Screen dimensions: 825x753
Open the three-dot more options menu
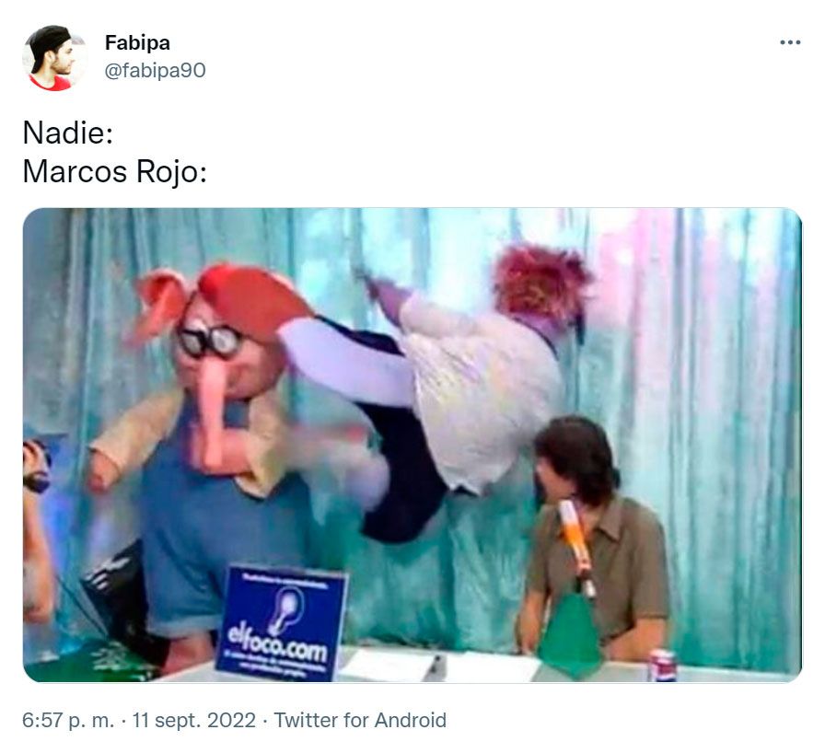(x=790, y=42)
